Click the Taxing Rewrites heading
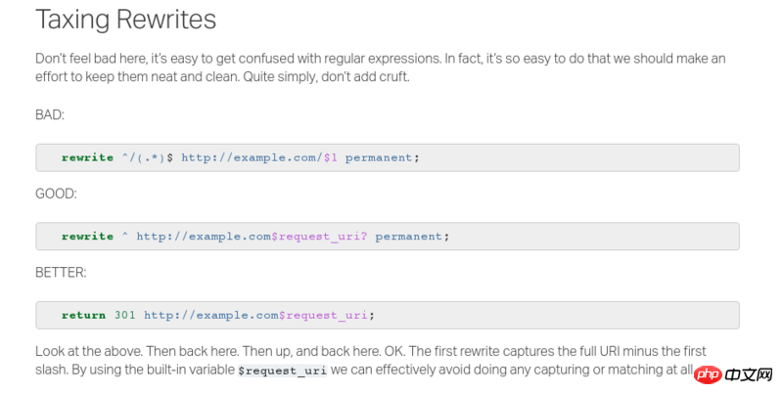783x394 pixels. pos(126,20)
